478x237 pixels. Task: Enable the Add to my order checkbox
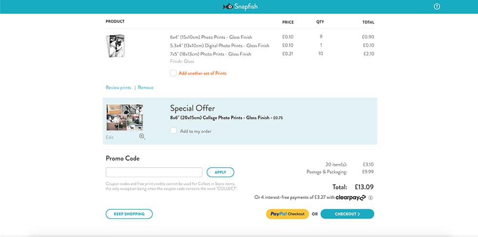click(x=173, y=131)
